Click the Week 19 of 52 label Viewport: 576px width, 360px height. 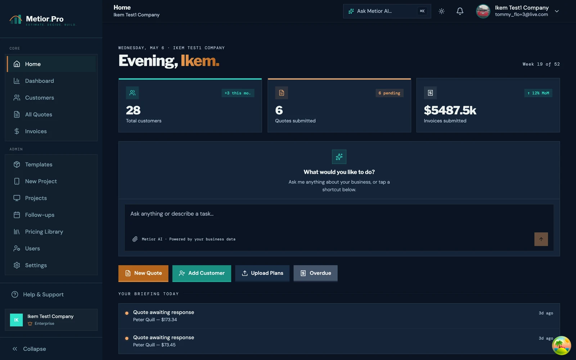[x=541, y=64]
